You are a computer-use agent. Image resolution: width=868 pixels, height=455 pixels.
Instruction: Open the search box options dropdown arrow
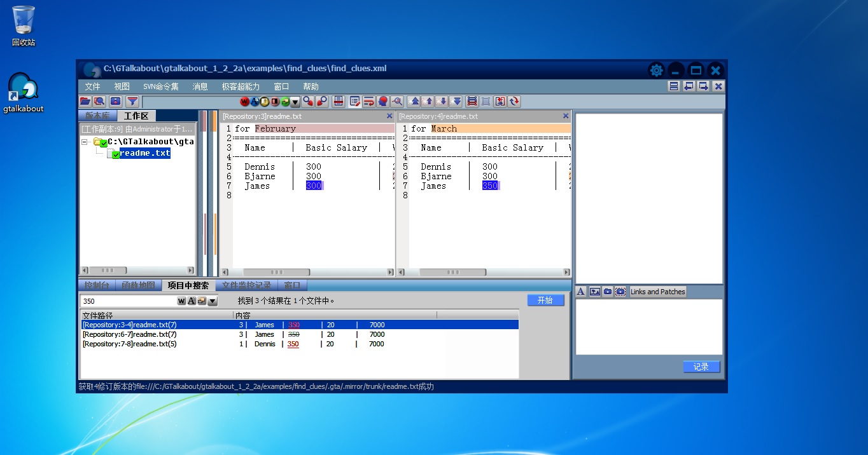tap(213, 301)
